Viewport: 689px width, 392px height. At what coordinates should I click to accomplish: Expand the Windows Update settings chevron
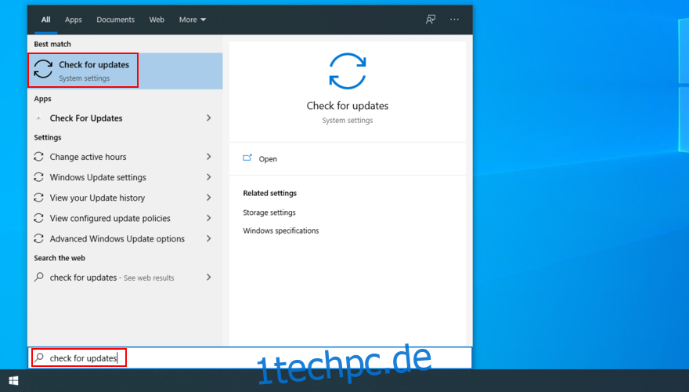coord(209,177)
